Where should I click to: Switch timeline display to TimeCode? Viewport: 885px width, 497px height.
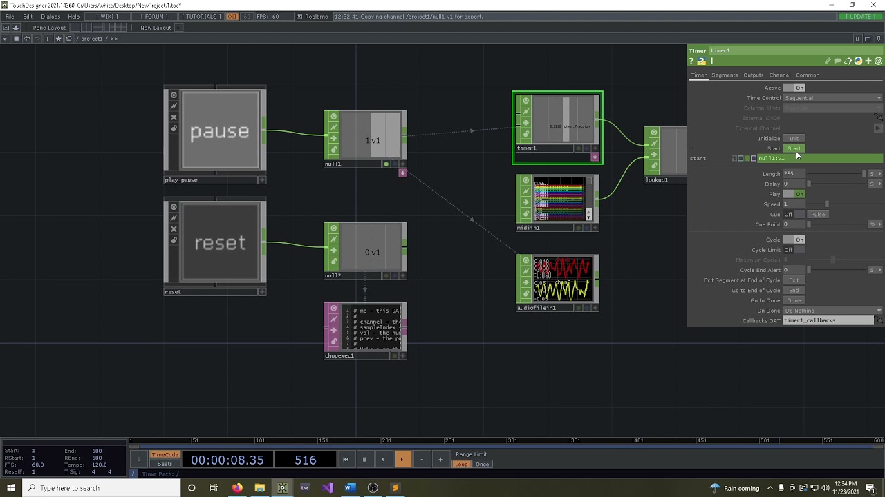pyautogui.click(x=165, y=455)
